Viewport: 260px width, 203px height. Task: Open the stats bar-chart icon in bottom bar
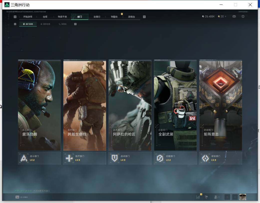click(x=198, y=197)
